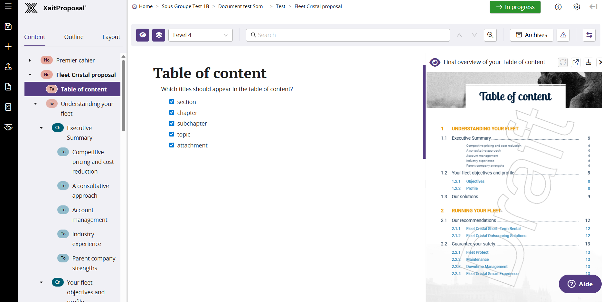Open the hamburger menu in the top-left corner
Viewport: 602px width, 302px height.
[8, 5]
